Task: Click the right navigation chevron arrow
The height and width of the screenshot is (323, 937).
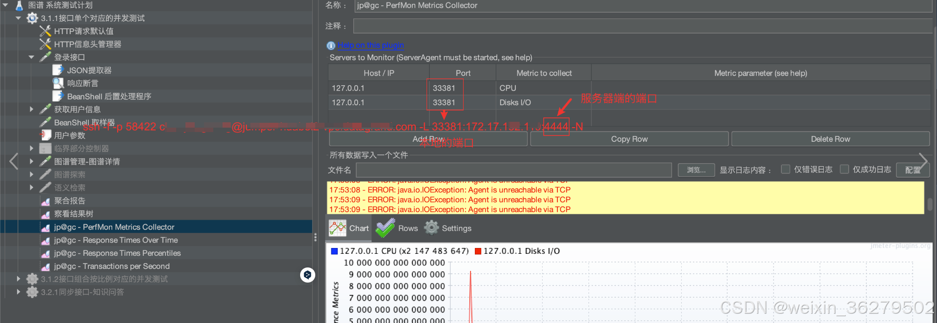Action: click(923, 161)
